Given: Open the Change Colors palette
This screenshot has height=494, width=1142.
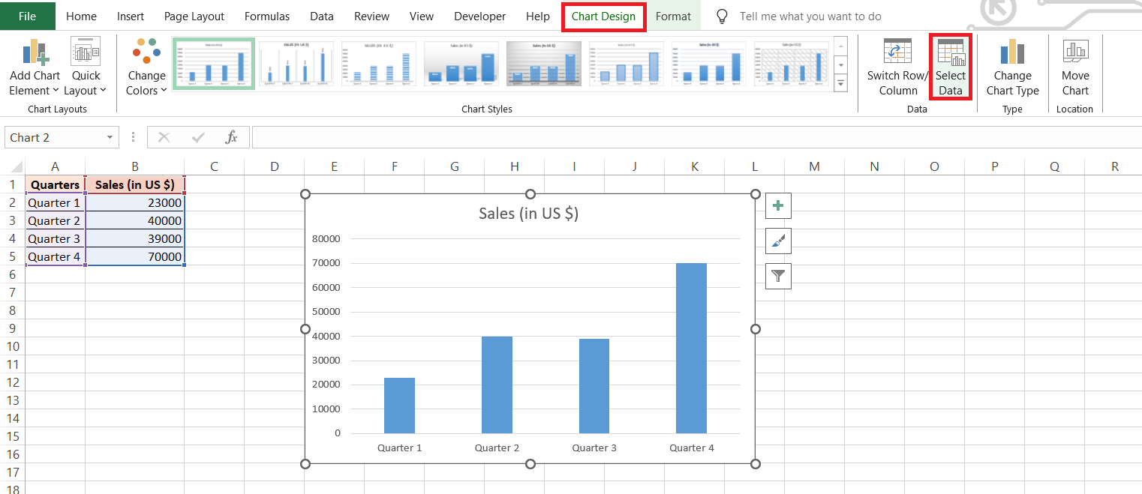Looking at the screenshot, I should coord(146,67).
